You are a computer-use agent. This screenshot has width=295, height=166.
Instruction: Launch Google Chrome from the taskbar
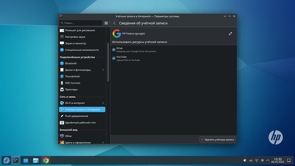pos(46,160)
